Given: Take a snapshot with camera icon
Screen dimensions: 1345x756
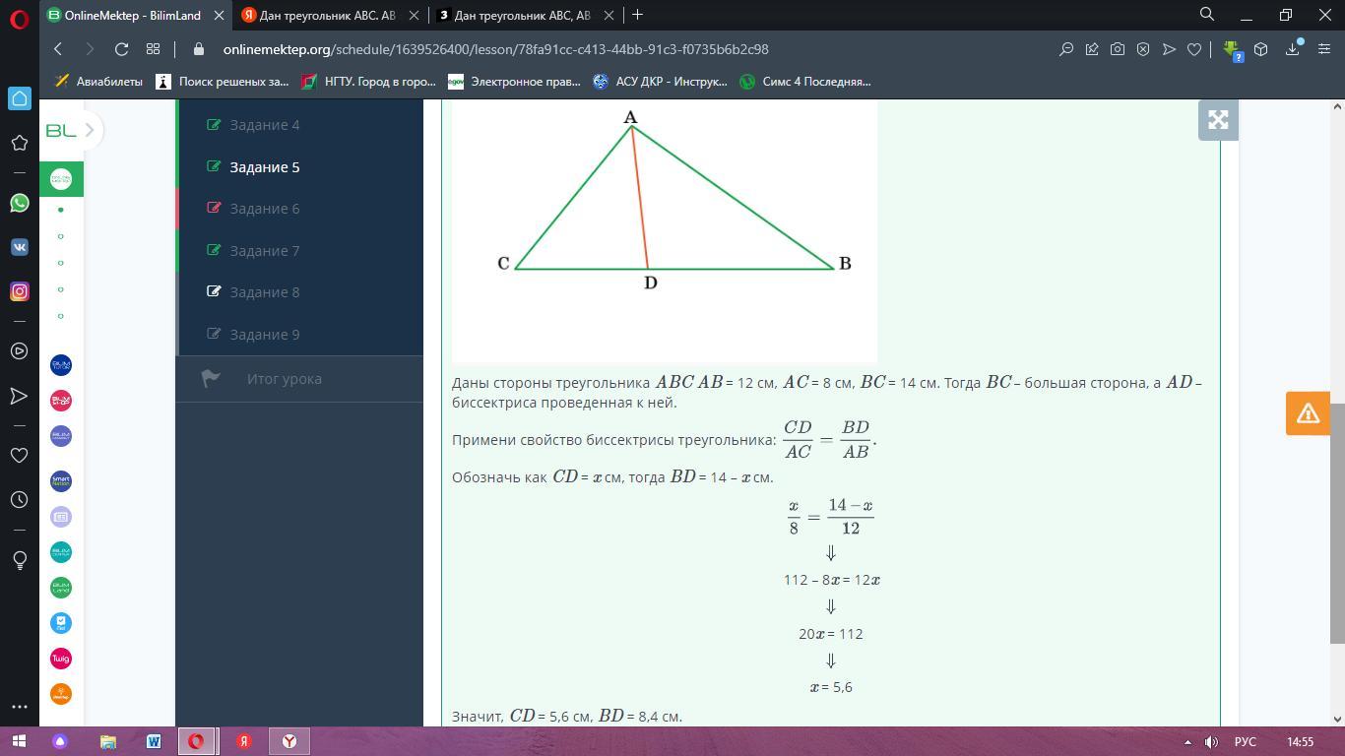Looking at the screenshot, I should tap(1117, 49).
